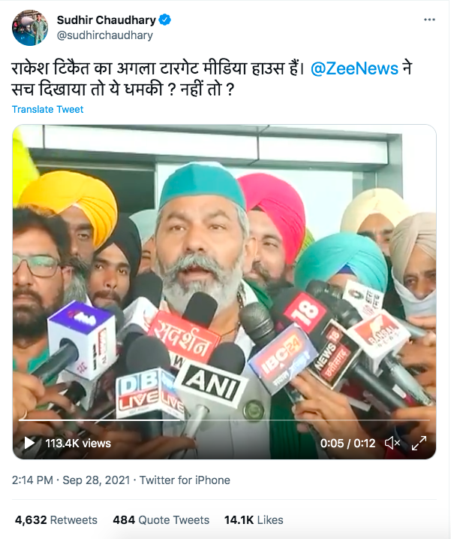451x539 pixels.
Task: Seek on the video progress bar
Action: tap(224, 420)
